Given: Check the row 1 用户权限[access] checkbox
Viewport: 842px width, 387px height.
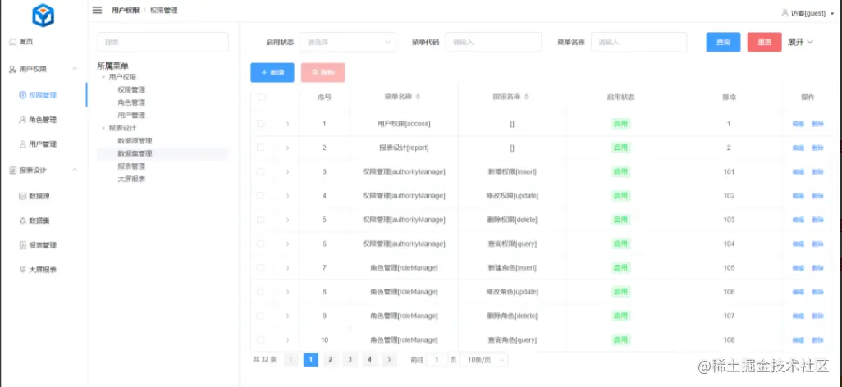Looking at the screenshot, I should (260, 124).
